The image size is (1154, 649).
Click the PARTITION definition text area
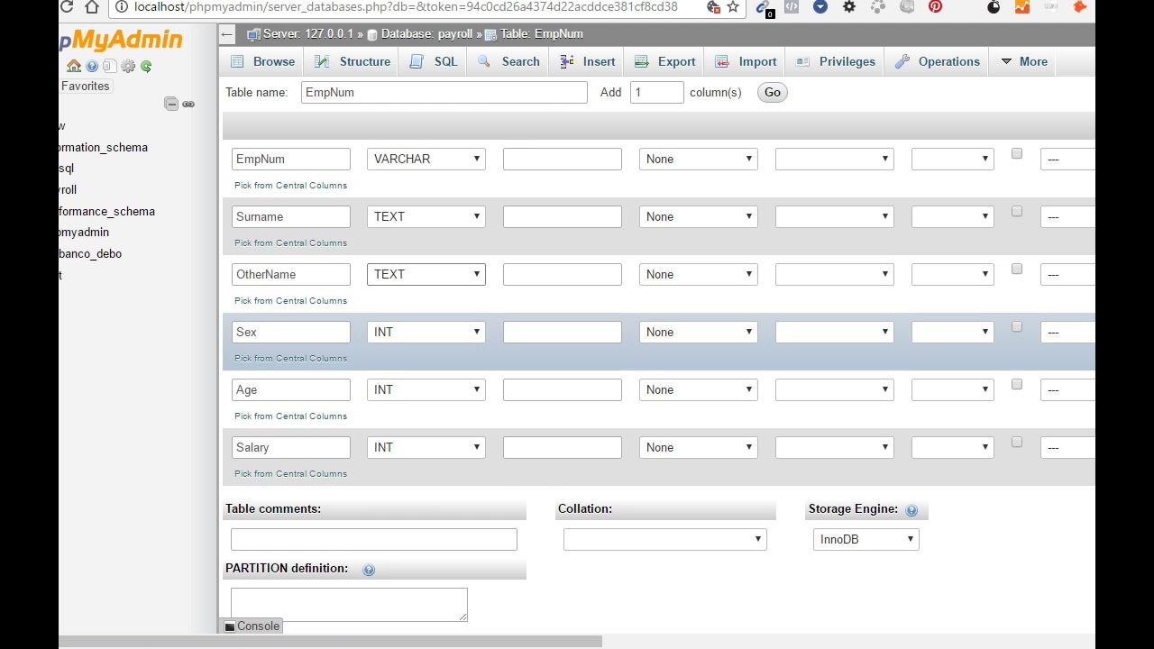pyautogui.click(x=349, y=604)
